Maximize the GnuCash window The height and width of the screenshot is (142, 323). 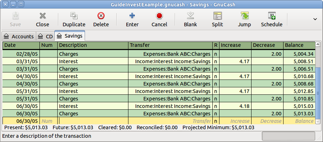(21, 4)
